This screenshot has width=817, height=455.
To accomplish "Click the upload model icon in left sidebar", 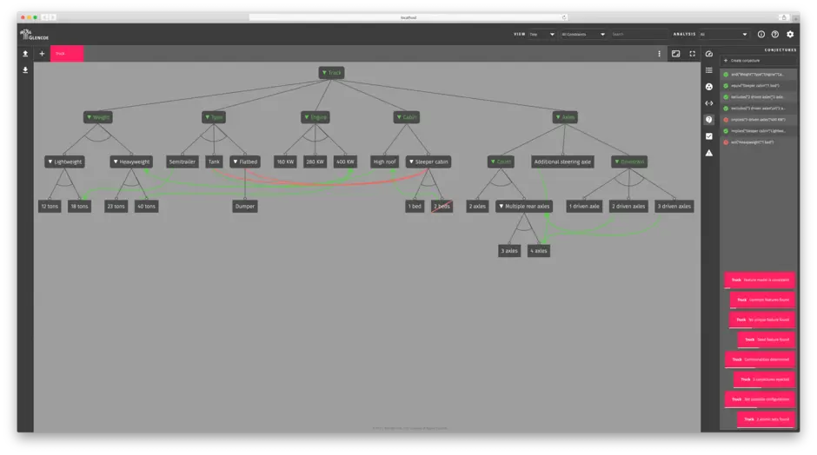I will click(25, 54).
